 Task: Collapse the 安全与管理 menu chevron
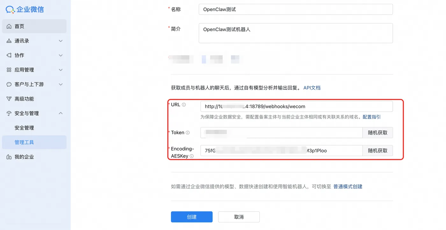click(61, 113)
